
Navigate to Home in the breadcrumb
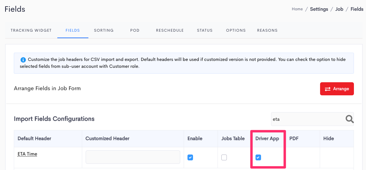(x=297, y=9)
